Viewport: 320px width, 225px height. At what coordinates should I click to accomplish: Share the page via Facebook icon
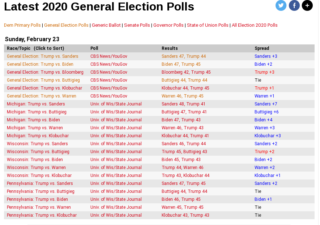294,5
